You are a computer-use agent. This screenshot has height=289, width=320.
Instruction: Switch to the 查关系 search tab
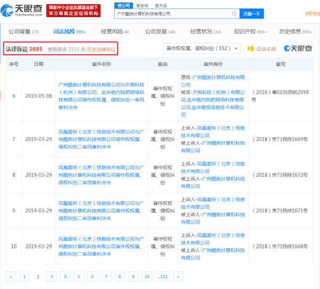click(x=161, y=6)
